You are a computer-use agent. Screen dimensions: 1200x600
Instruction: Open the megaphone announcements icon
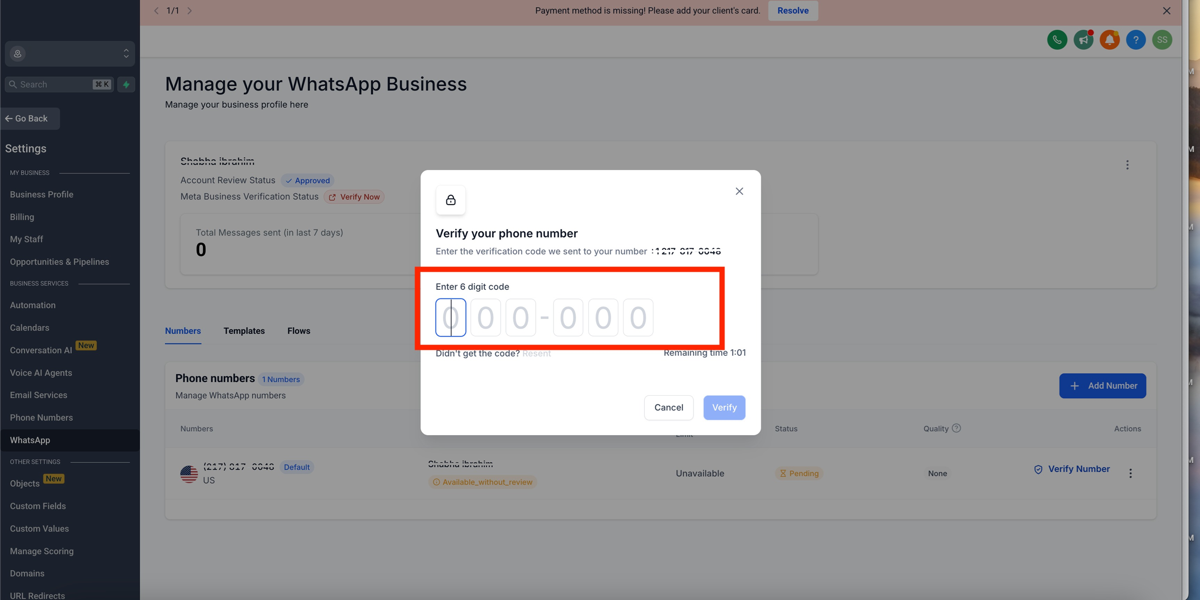click(x=1083, y=39)
